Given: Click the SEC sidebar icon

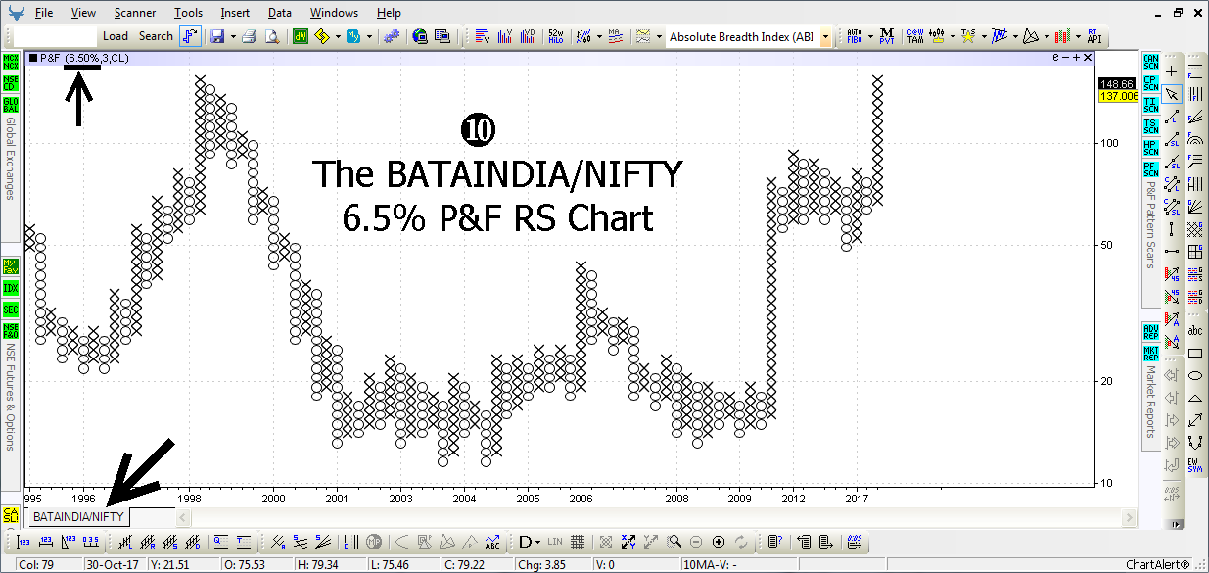Looking at the screenshot, I should 11,310.
